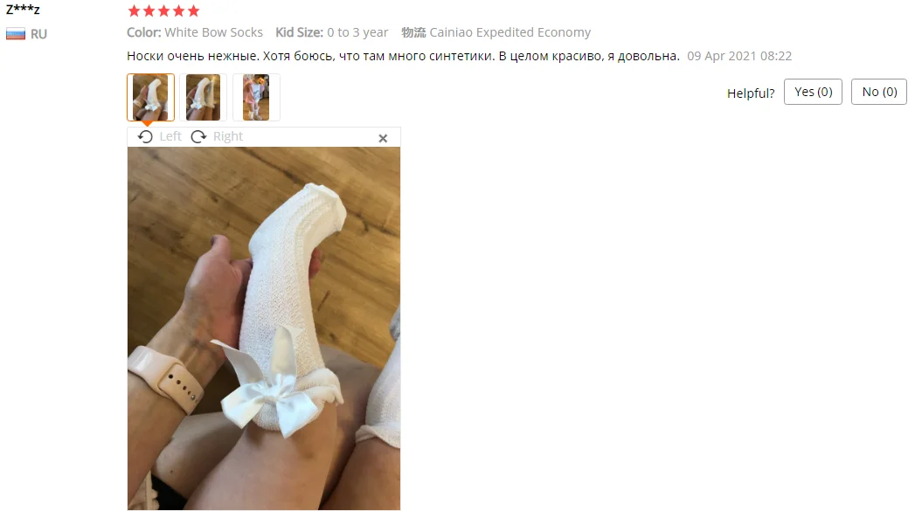Open reviewer Z***z's profile name
This screenshot has width=922, height=511.
point(23,9)
